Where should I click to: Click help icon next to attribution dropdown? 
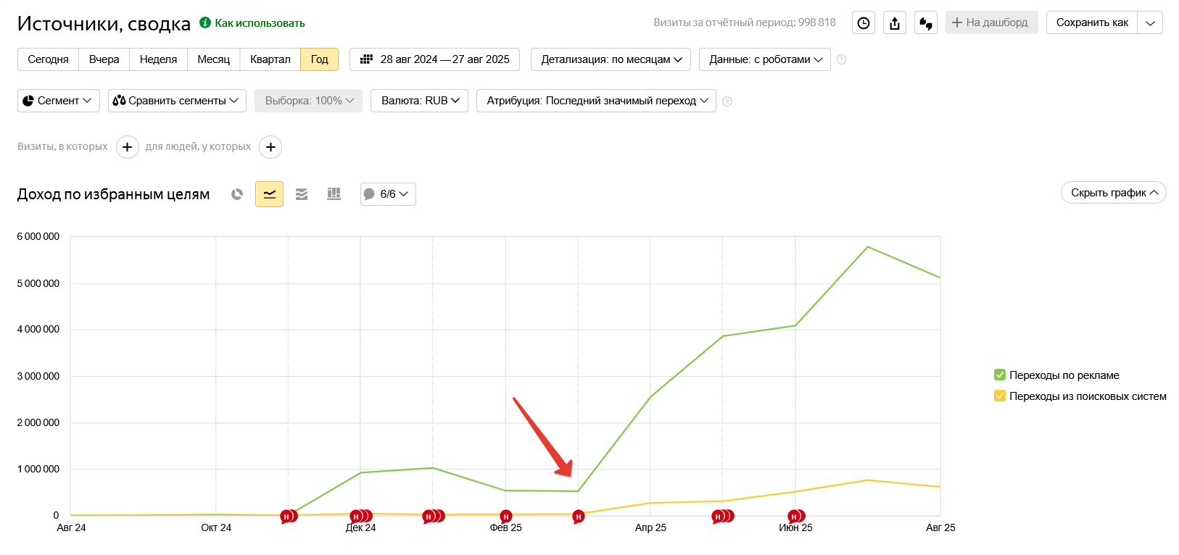pyautogui.click(x=727, y=101)
